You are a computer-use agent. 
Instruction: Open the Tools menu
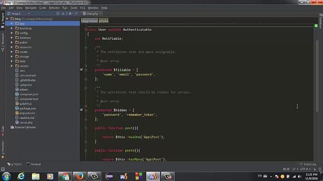[x=74, y=8]
